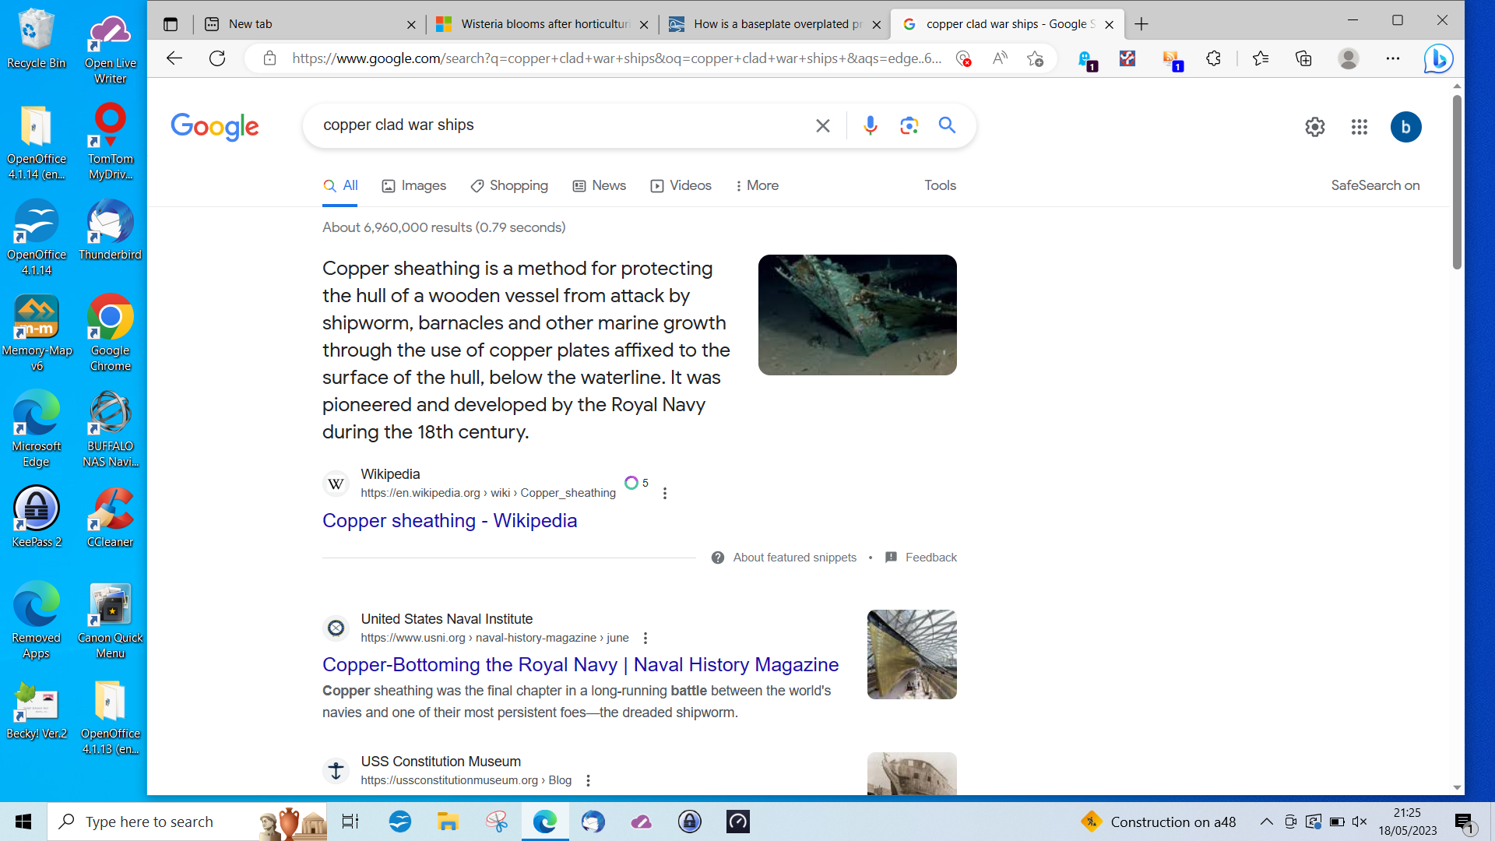Clear the search box with X

822,125
